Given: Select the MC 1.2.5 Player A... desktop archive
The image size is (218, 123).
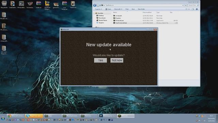Looking at the screenshot, I should [4, 50].
